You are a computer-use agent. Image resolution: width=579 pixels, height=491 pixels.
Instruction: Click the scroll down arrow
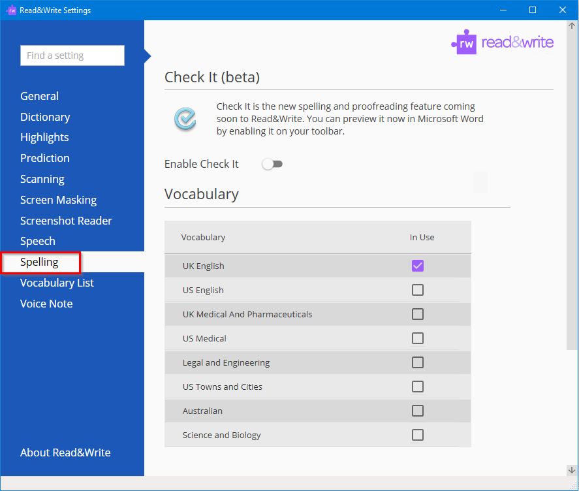click(572, 470)
